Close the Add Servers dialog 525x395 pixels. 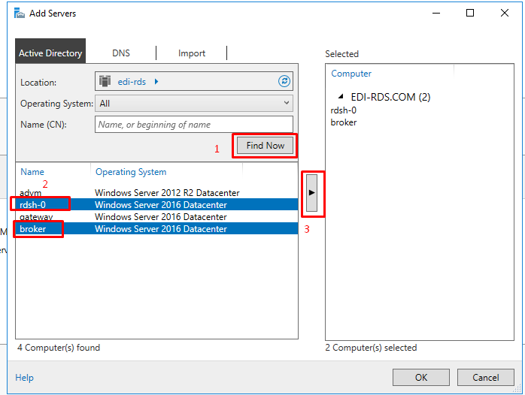point(505,13)
